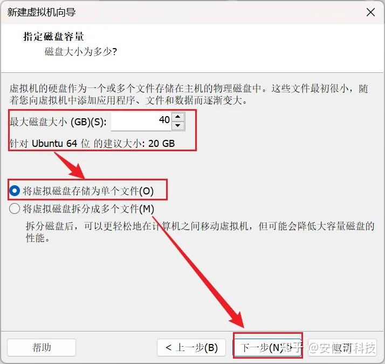Screen dimensions: 385x364
Task: Click the down arrow of disk size spinner
Action: pos(178,126)
